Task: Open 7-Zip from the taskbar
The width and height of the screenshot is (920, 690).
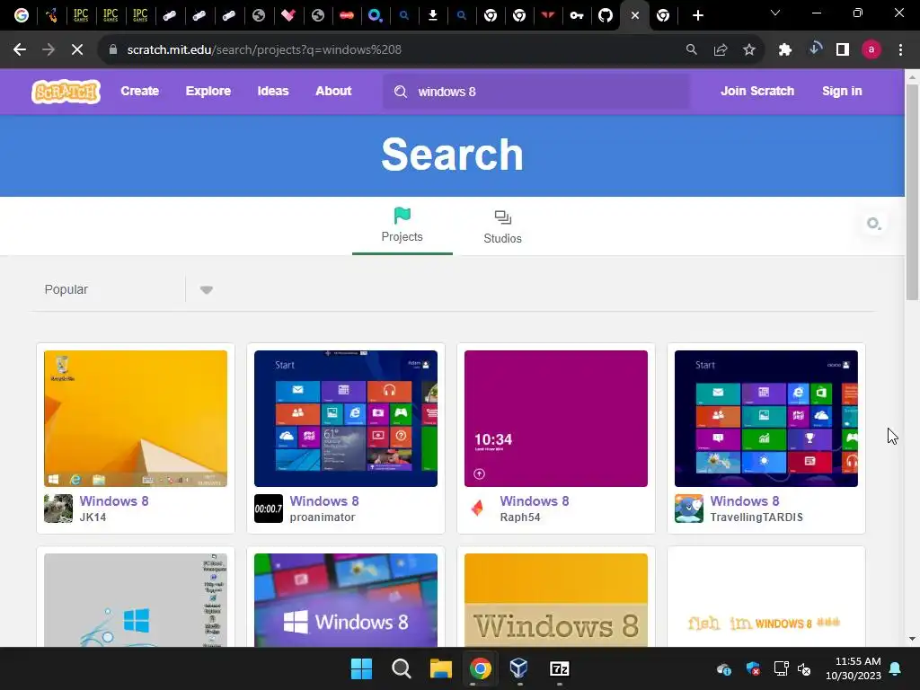Action: (x=559, y=668)
